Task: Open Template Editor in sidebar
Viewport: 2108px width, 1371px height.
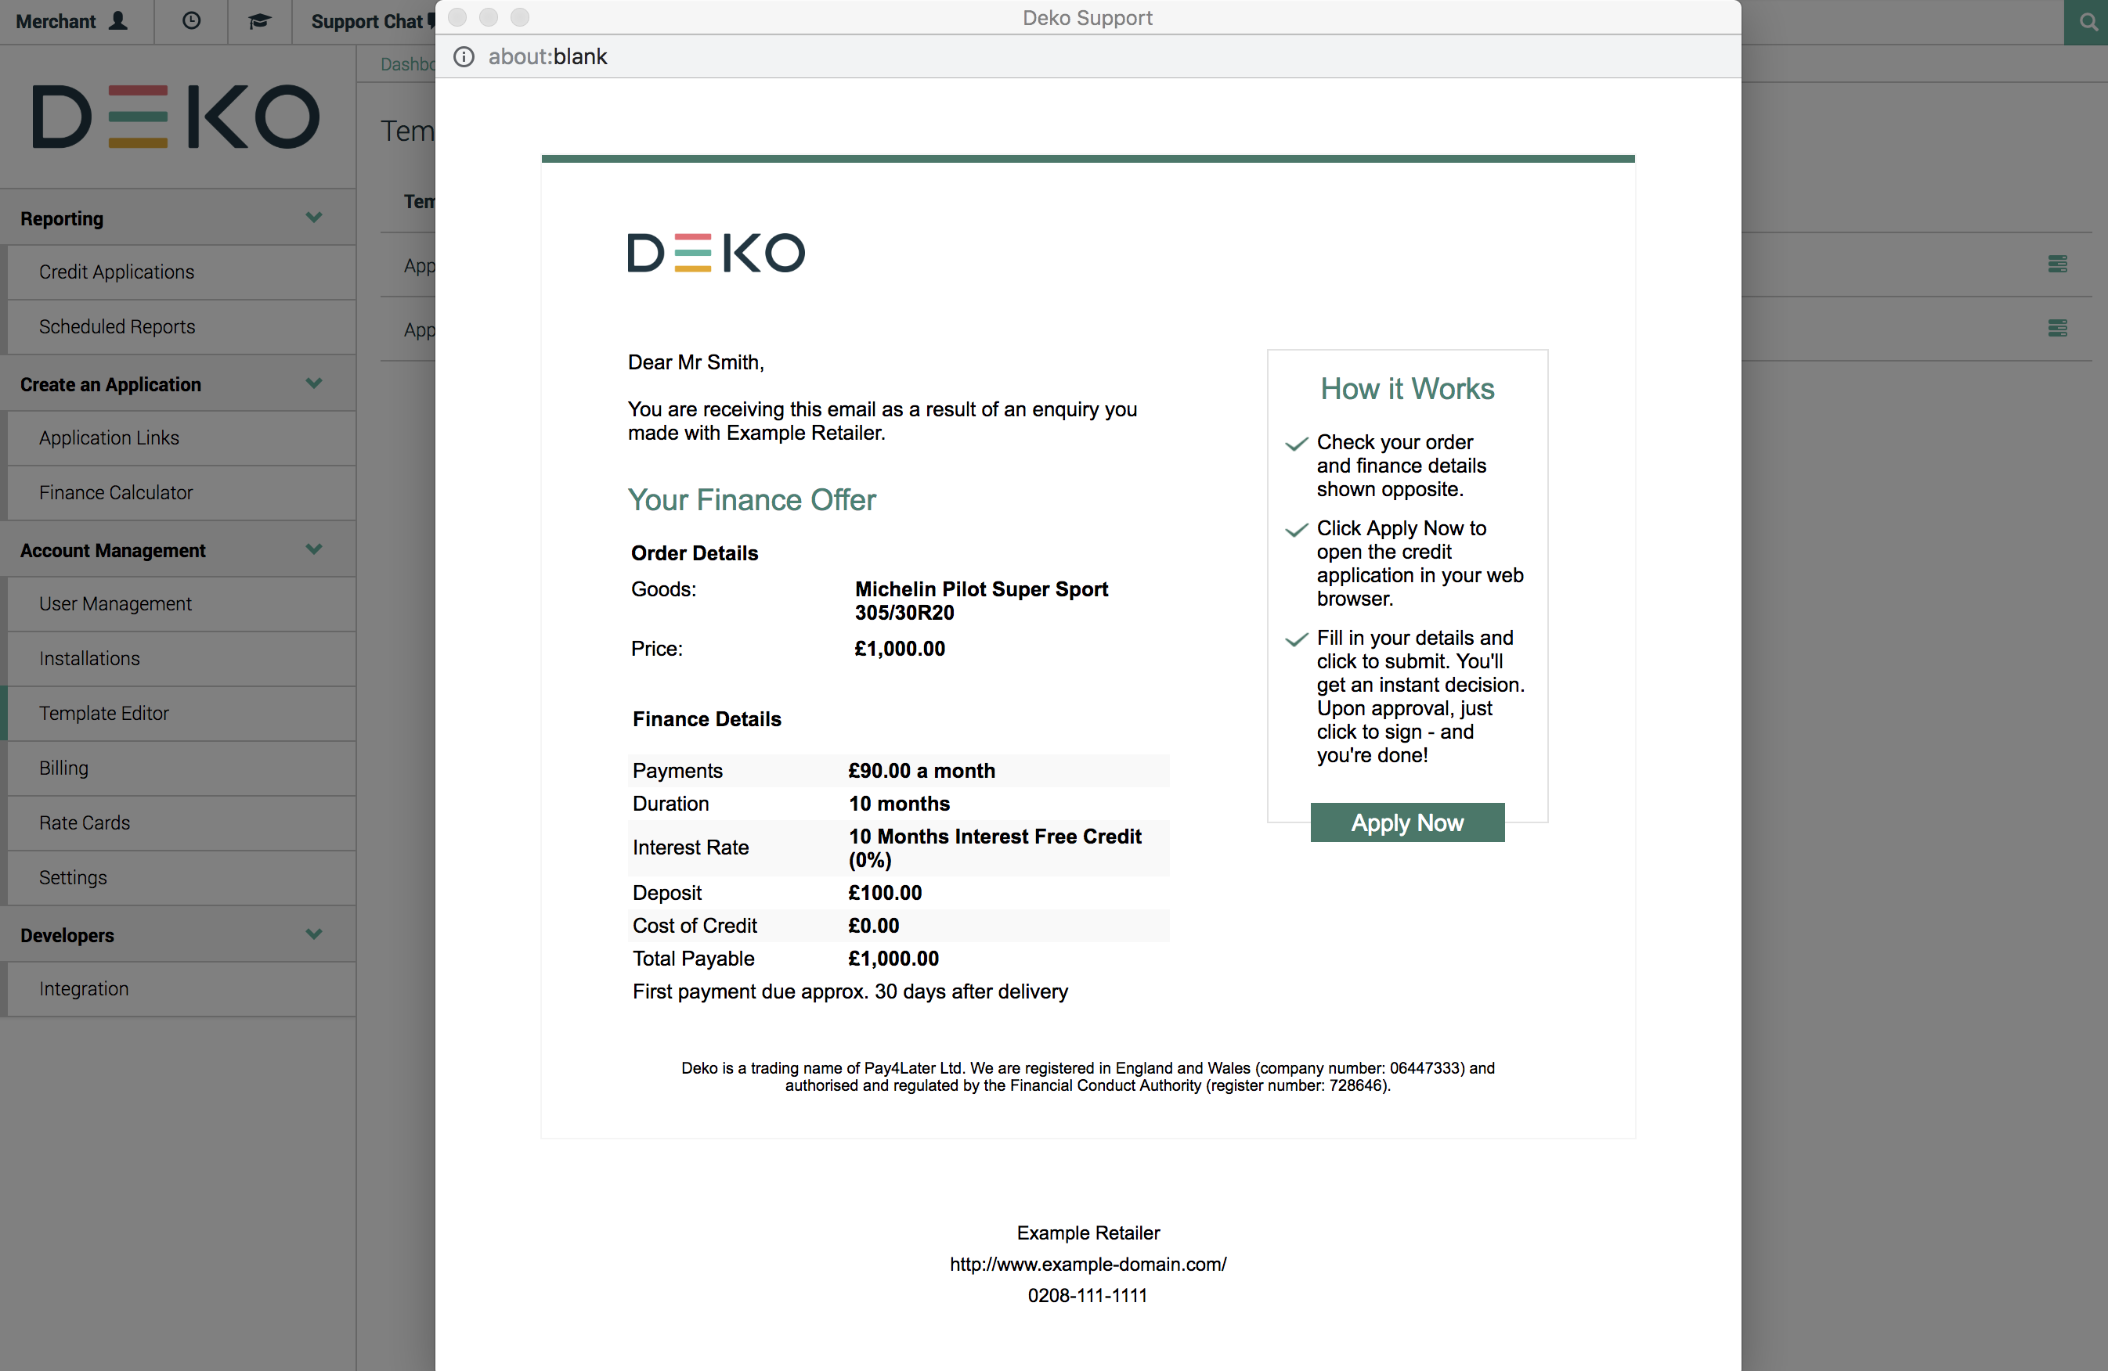Action: coord(103,712)
